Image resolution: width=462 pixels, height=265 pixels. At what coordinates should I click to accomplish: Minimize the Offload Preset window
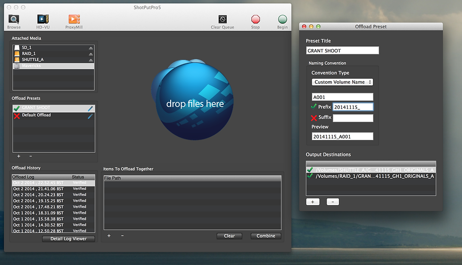click(x=311, y=26)
